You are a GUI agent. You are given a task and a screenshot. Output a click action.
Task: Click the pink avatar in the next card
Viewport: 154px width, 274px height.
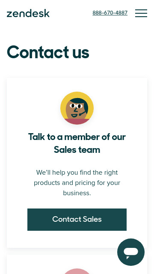[77, 271]
